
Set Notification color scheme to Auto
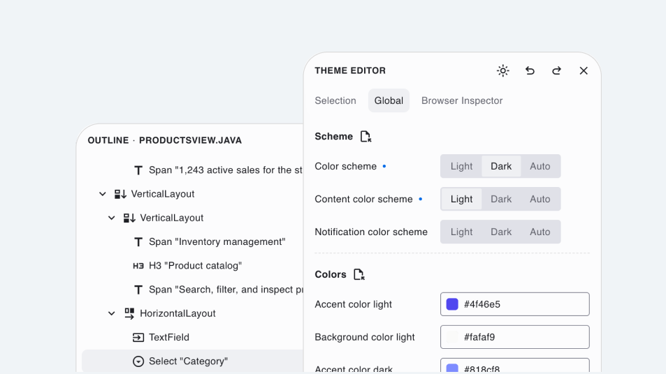click(540, 232)
